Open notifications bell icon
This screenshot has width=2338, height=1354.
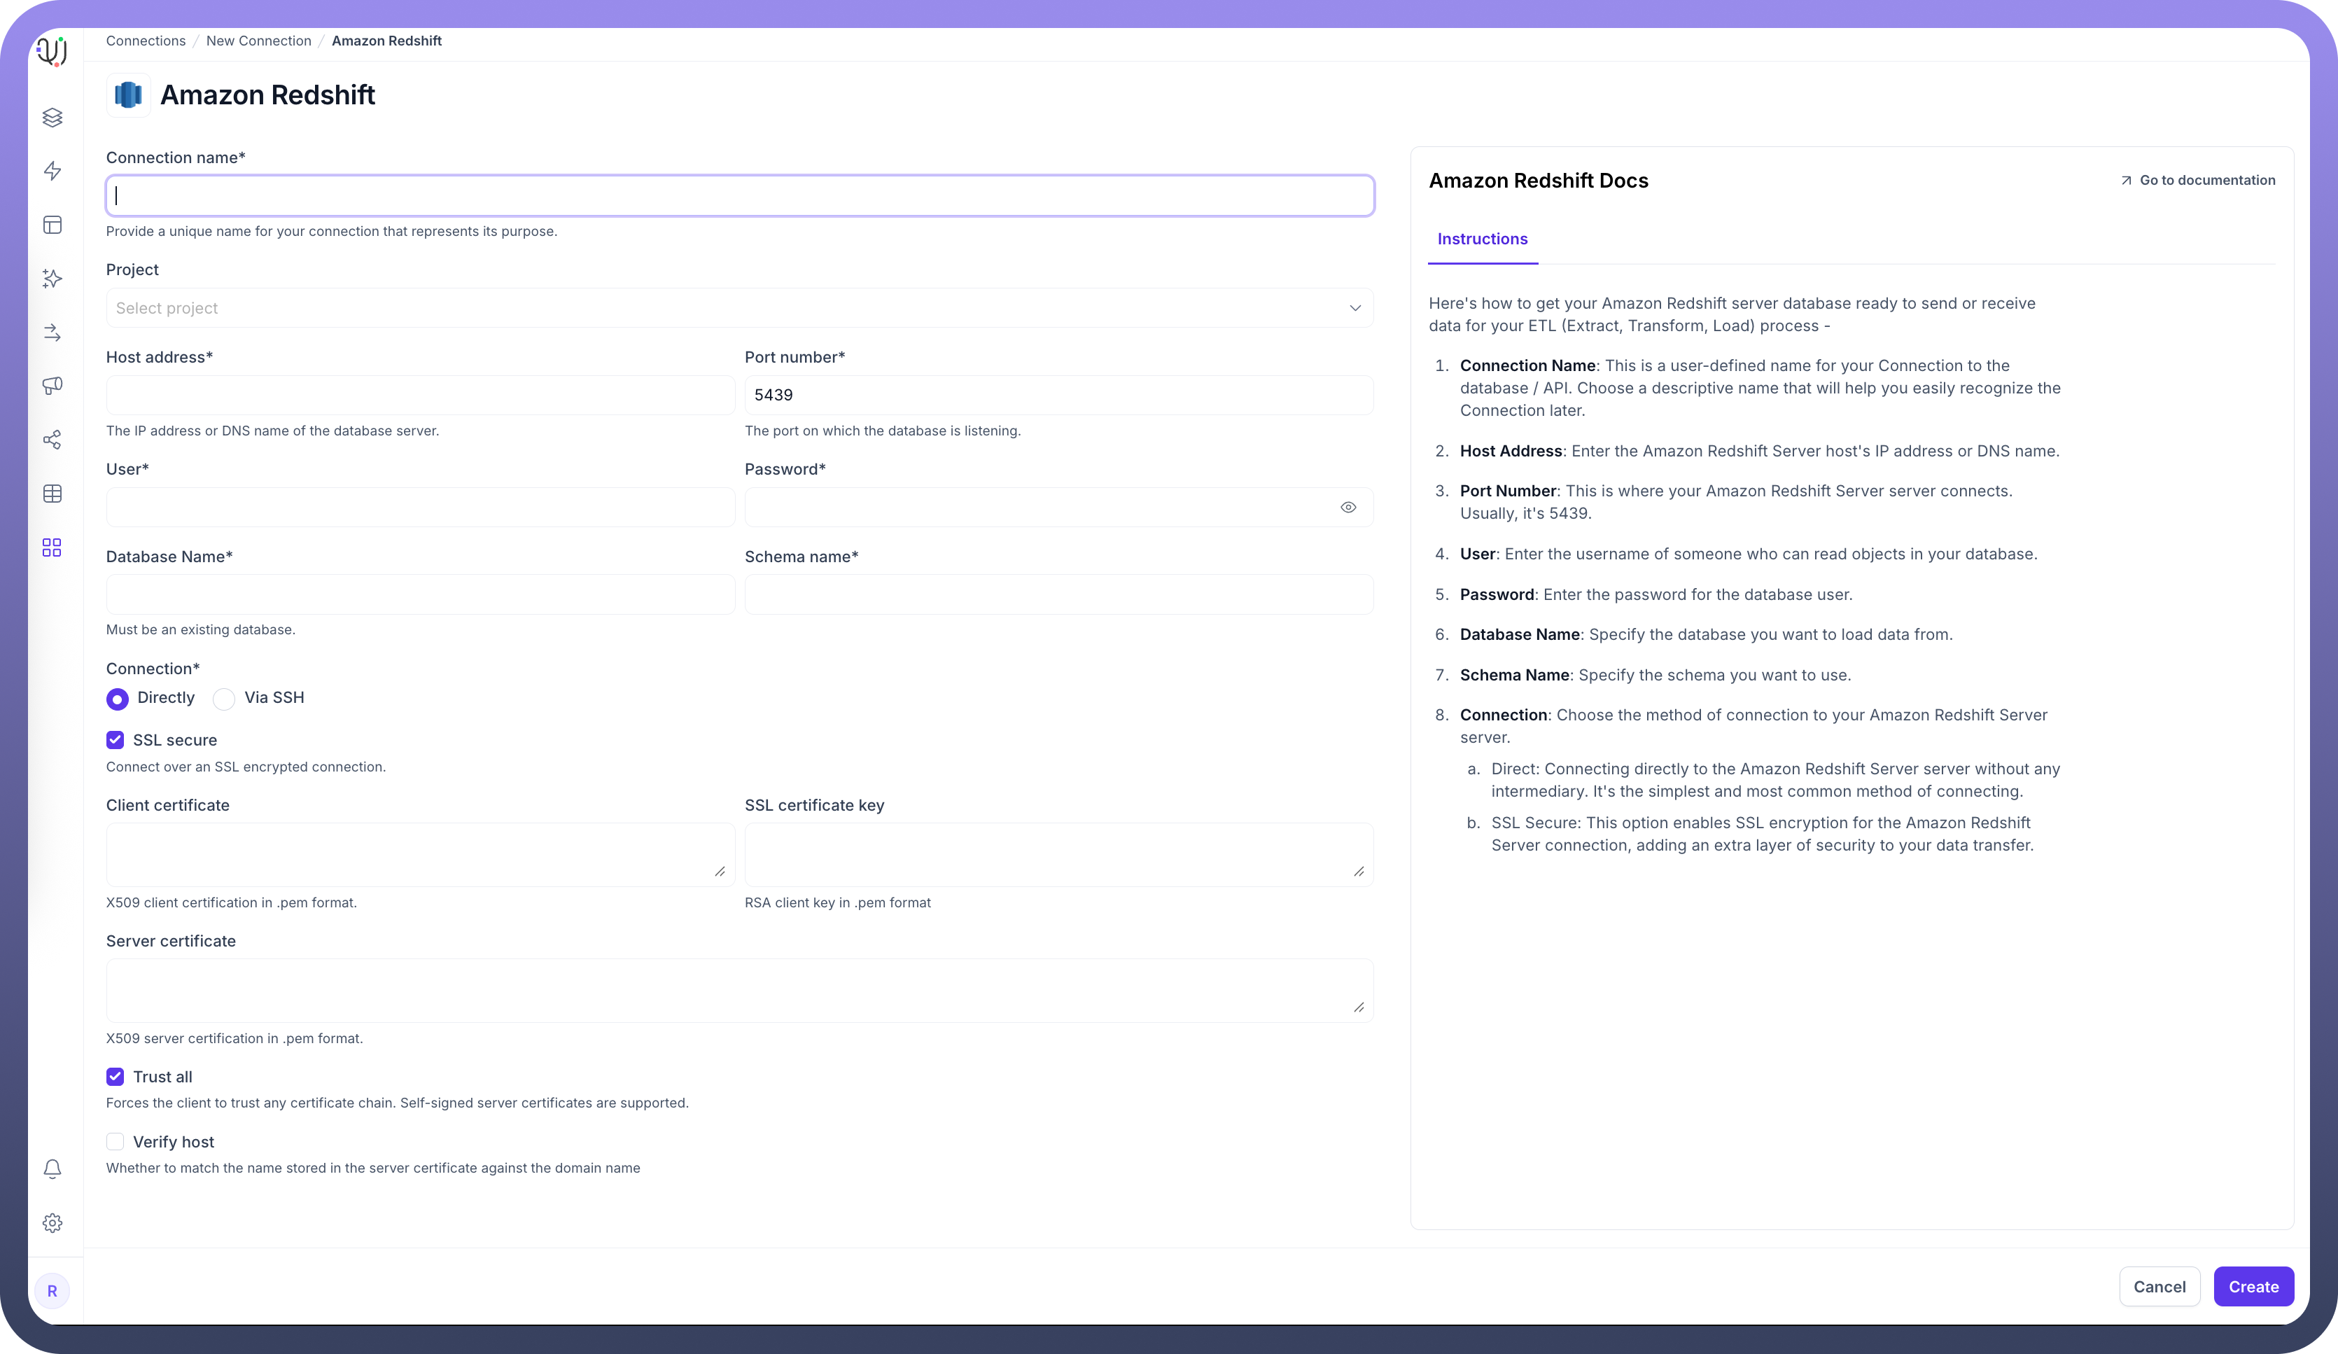(52, 1169)
